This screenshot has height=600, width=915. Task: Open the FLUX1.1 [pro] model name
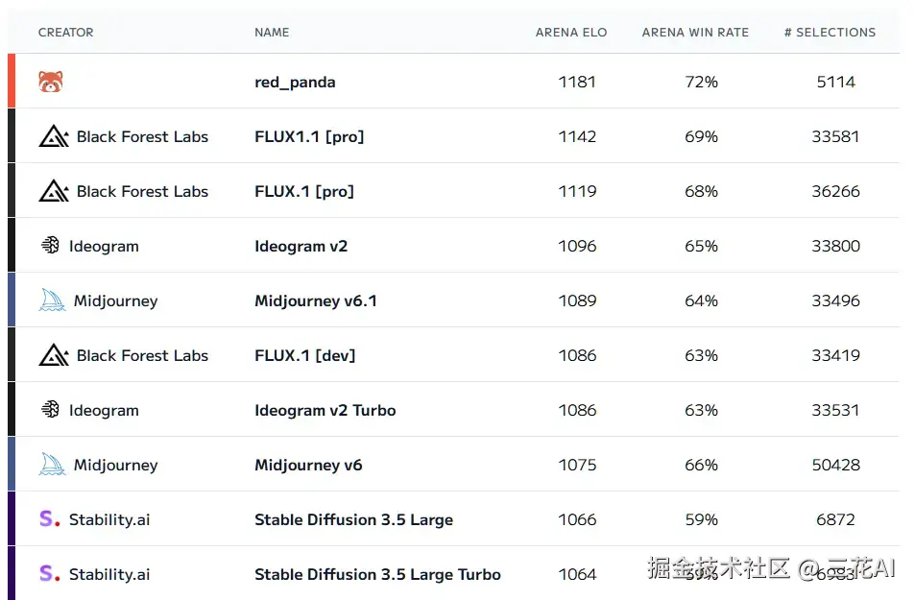pyautogui.click(x=309, y=136)
